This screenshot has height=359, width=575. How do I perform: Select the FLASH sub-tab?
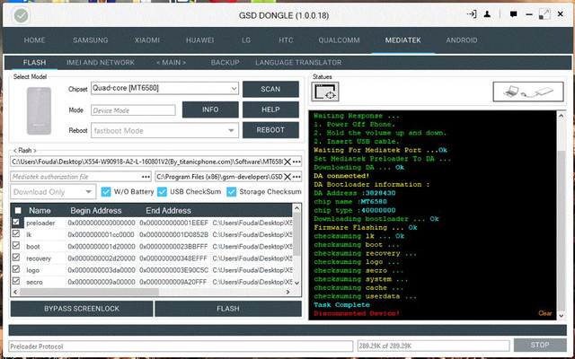pos(34,63)
